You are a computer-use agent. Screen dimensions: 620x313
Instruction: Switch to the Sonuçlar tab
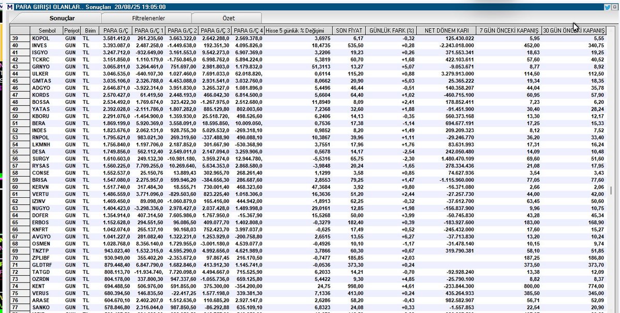(x=62, y=18)
